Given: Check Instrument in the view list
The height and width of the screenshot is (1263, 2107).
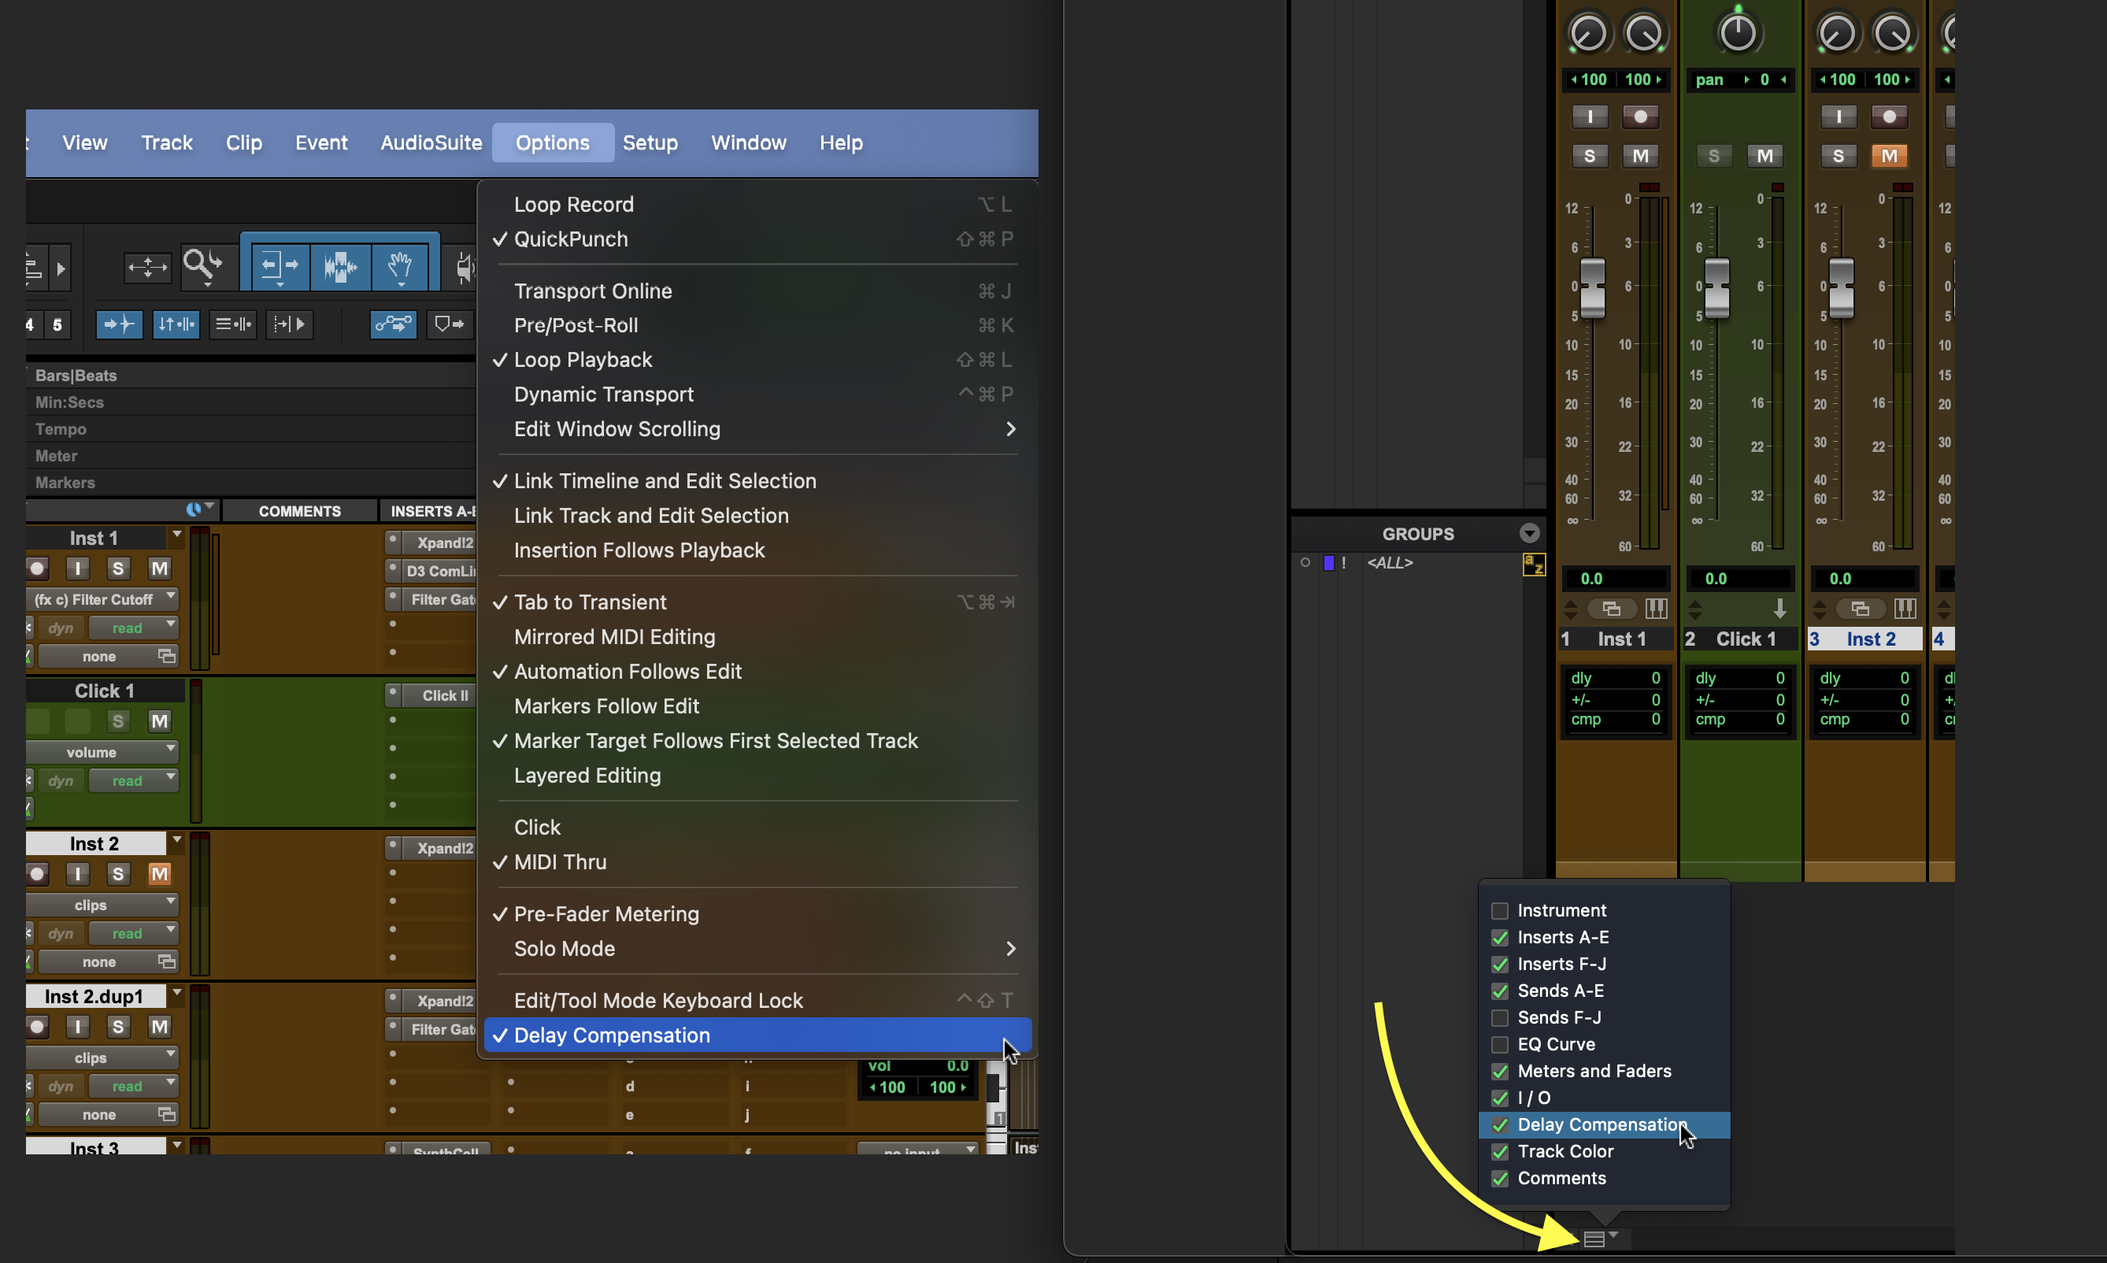Looking at the screenshot, I should (x=1499, y=911).
